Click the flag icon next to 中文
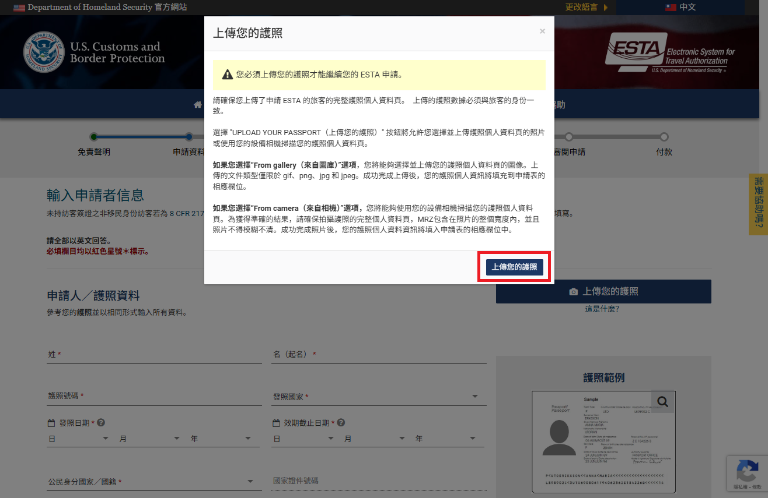The width and height of the screenshot is (768, 498). click(671, 8)
